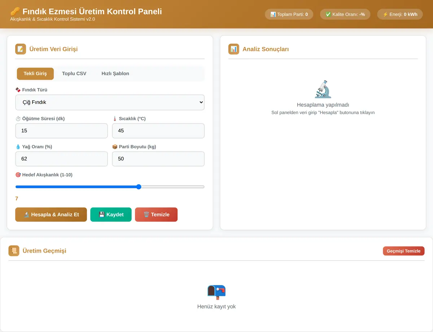Click the Geçmişi Temizle button

click(404, 251)
